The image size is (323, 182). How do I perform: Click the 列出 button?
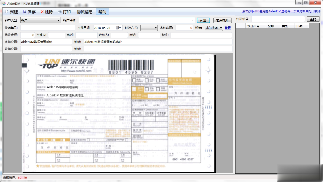tap(203, 20)
